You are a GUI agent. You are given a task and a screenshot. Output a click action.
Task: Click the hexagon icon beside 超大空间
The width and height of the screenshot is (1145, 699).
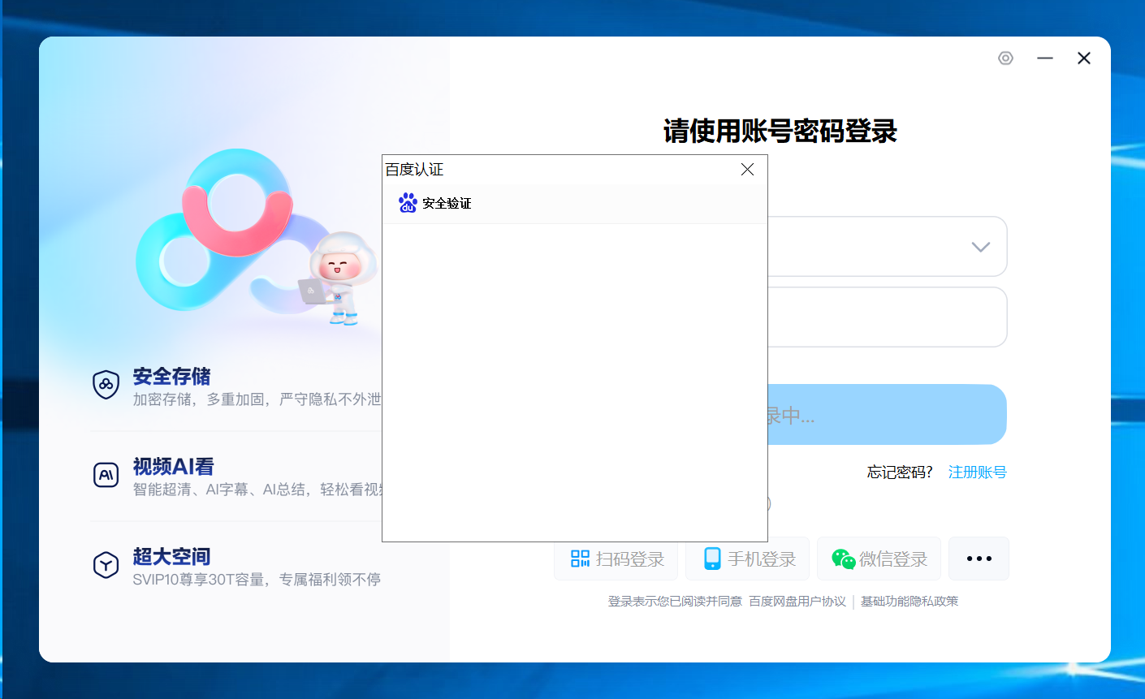(x=106, y=564)
